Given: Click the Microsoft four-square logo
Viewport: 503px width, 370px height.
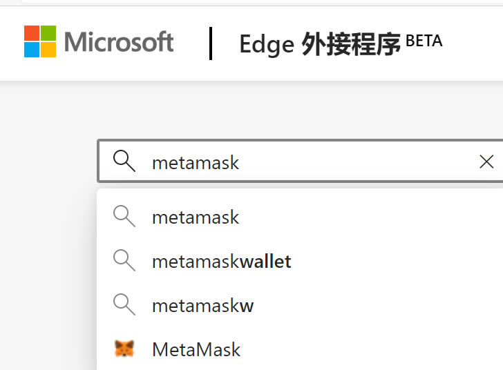Looking at the screenshot, I should [40, 41].
